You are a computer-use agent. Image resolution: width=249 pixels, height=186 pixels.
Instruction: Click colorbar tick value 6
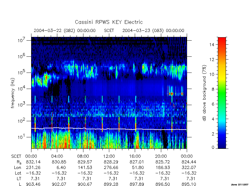(x=213, y=104)
